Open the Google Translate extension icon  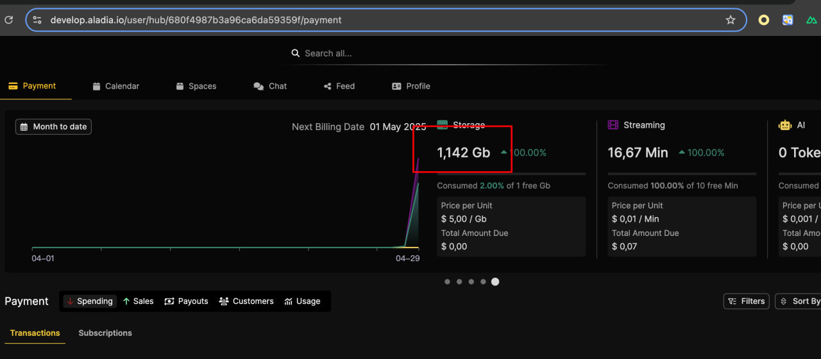pos(788,20)
